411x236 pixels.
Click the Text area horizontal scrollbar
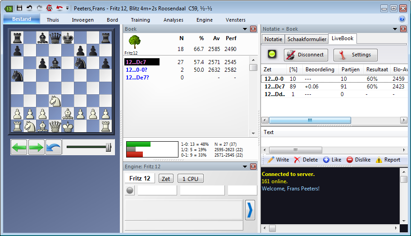296,150
